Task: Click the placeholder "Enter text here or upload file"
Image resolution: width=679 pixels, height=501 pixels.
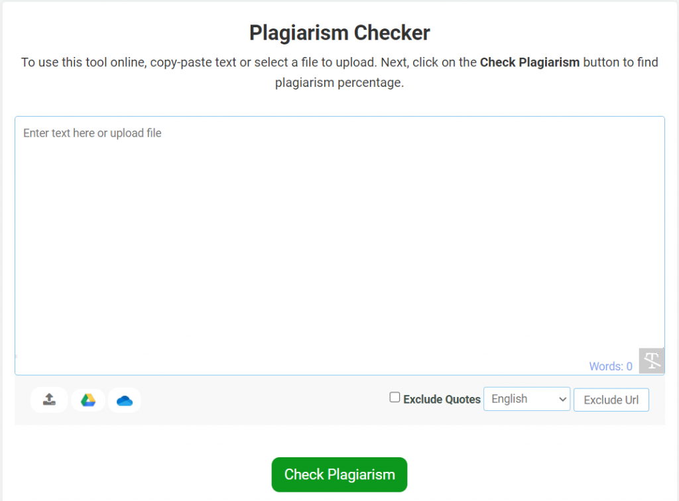Action: [x=92, y=133]
